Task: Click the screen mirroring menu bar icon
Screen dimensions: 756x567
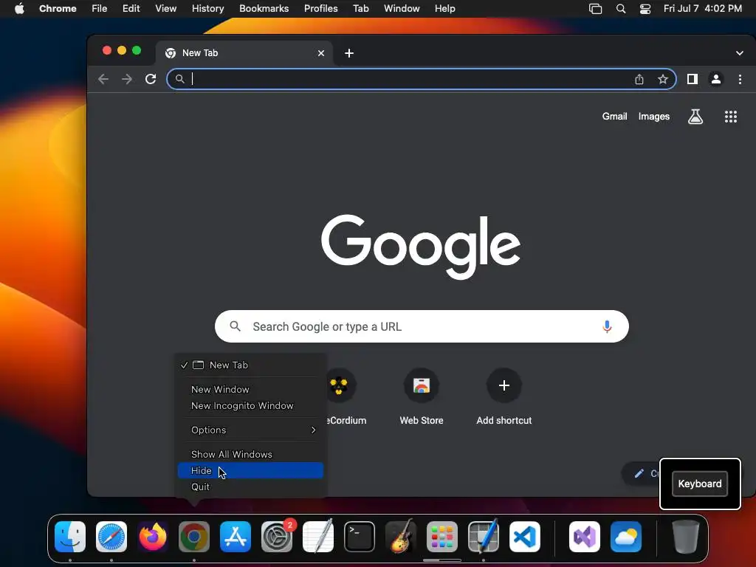Action: coord(596,8)
